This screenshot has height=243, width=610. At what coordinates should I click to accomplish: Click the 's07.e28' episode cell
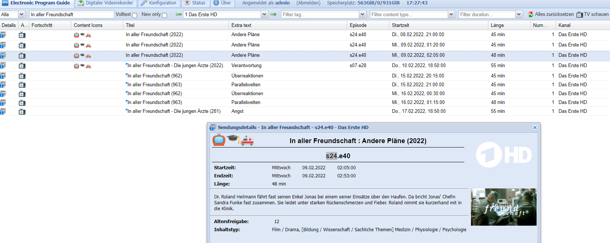(x=358, y=66)
